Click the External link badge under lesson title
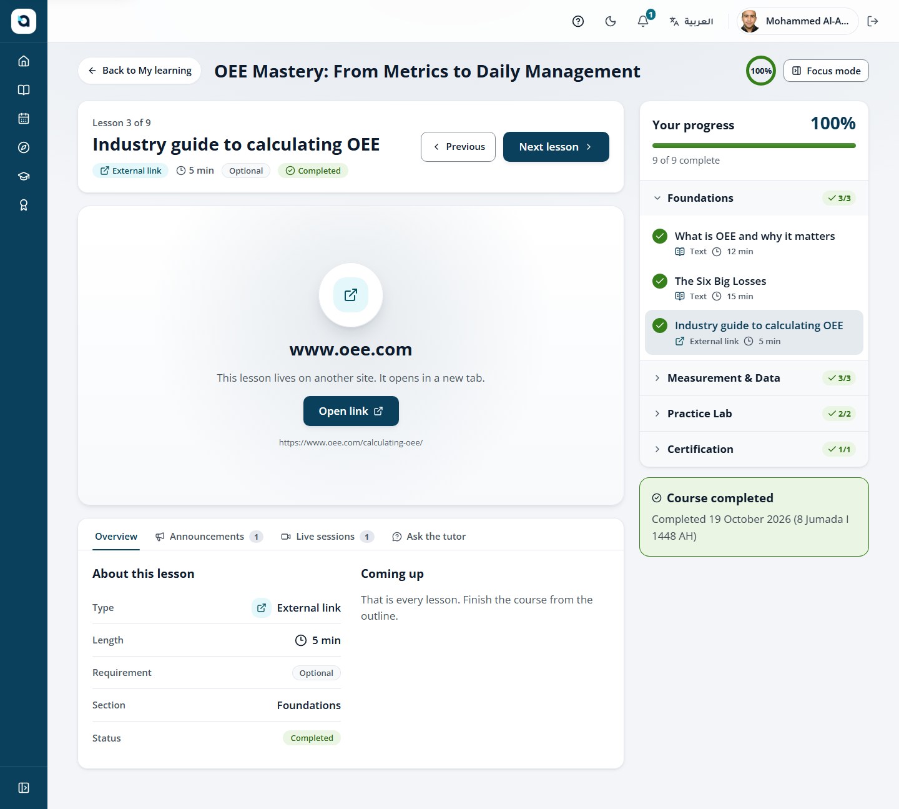The image size is (899, 809). coord(130,171)
